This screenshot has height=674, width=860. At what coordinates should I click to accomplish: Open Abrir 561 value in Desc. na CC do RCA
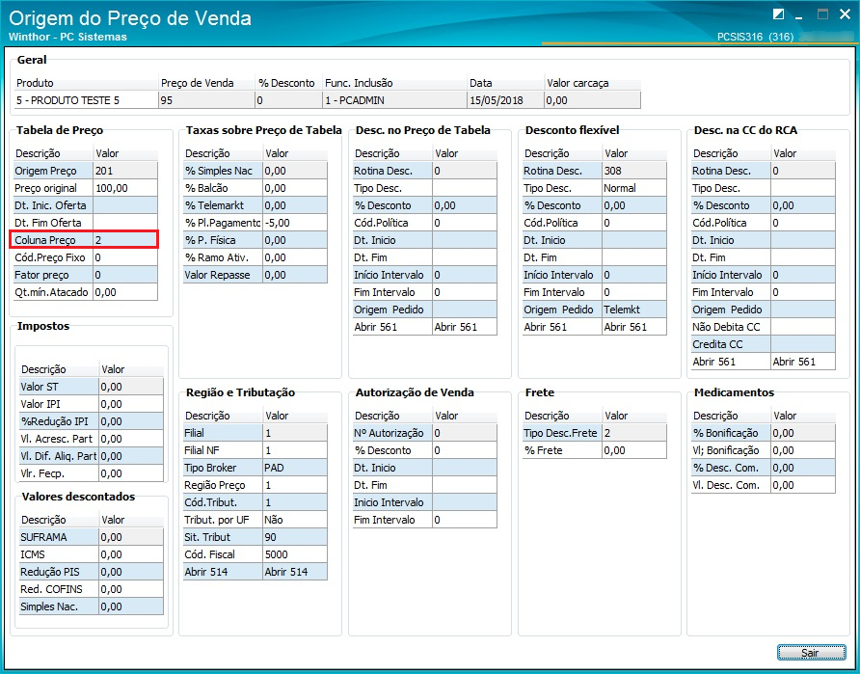pos(803,362)
